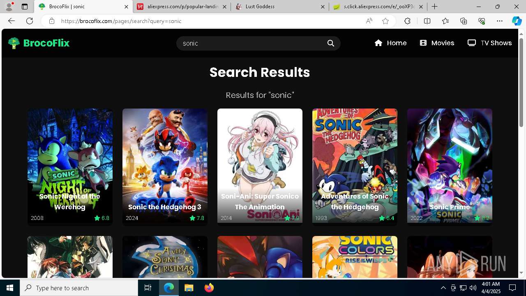This screenshot has height=296, width=526.
Task: Close the BrocoFlix tab
Action: (126, 7)
